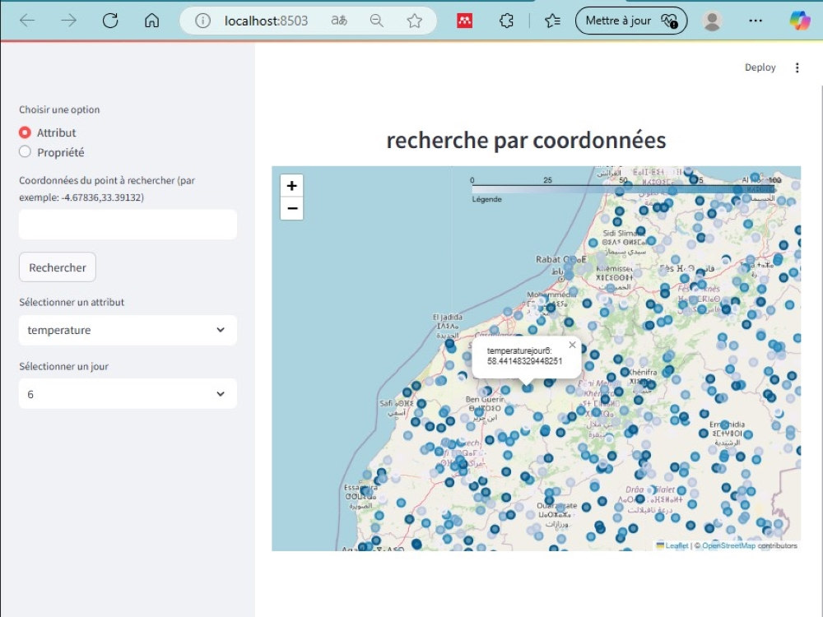Zoom out on the map
Viewport: 823px width, 617px height.
[292, 208]
